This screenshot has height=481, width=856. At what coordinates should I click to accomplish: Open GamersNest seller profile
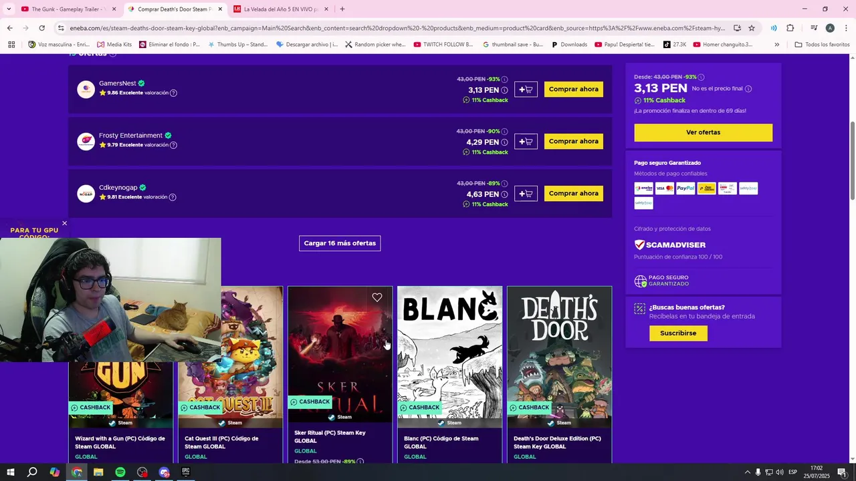(117, 84)
